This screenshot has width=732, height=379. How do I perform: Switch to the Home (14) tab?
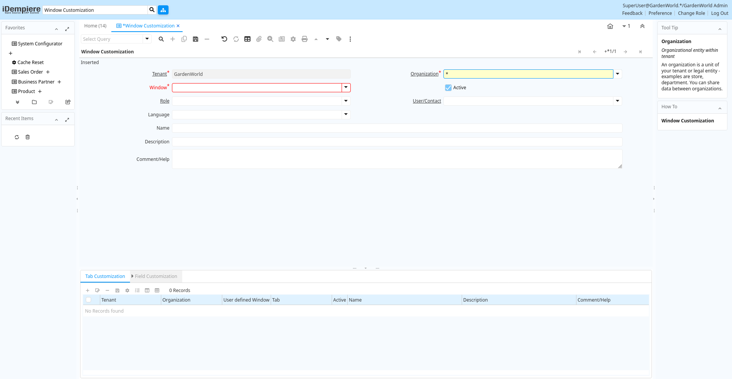click(95, 26)
